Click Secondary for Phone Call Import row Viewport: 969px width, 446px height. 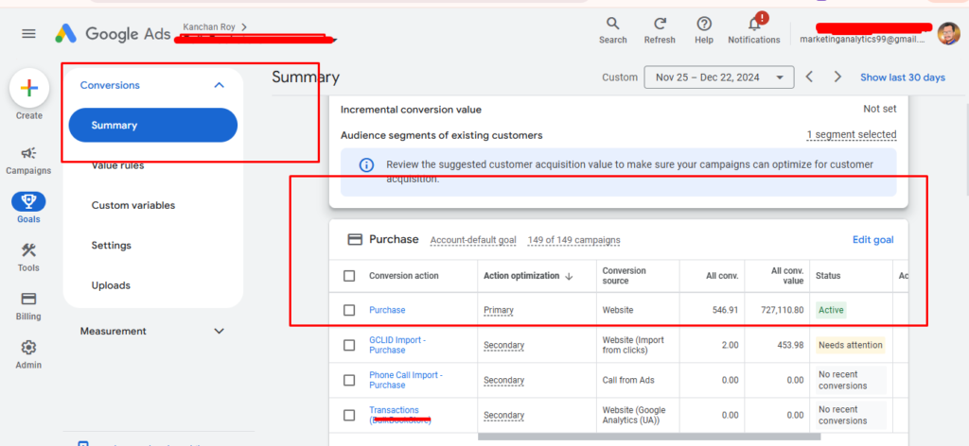[503, 381]
